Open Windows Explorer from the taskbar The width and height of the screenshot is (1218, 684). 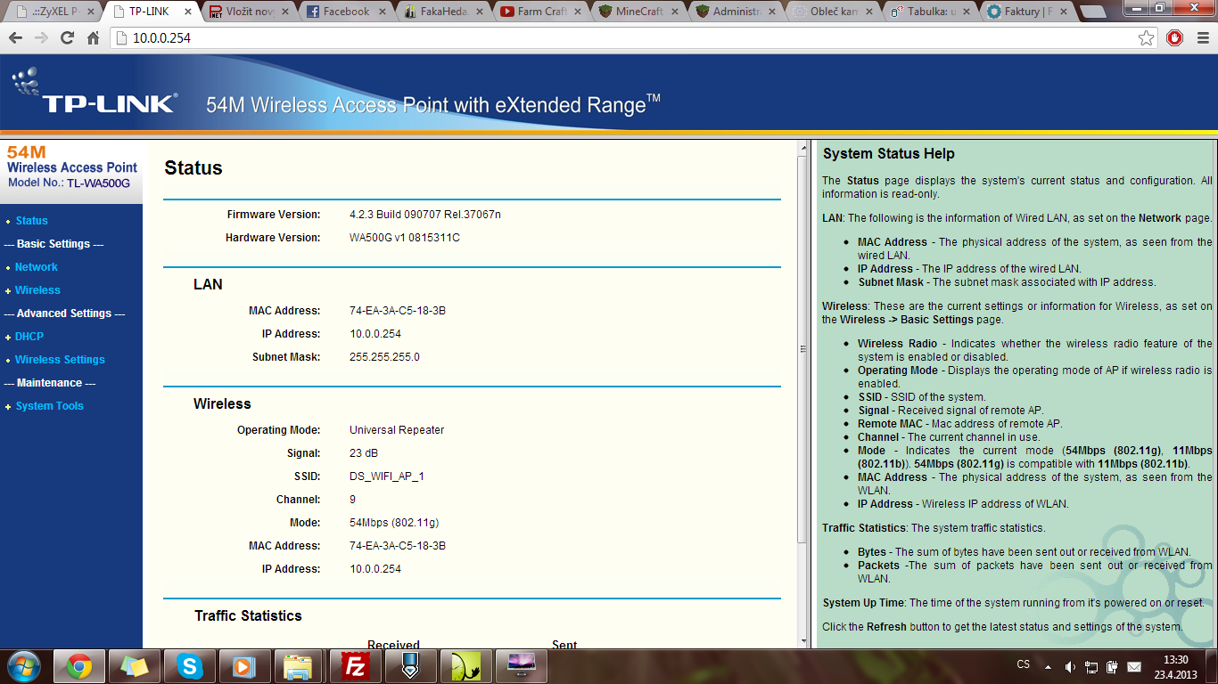tap(300, 665)
